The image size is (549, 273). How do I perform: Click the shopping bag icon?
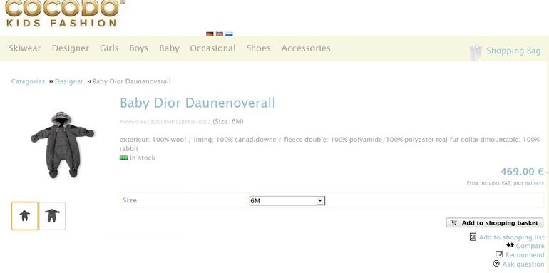click(475, 53)
